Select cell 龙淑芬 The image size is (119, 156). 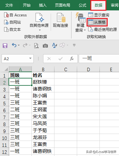tap(43, 137)
